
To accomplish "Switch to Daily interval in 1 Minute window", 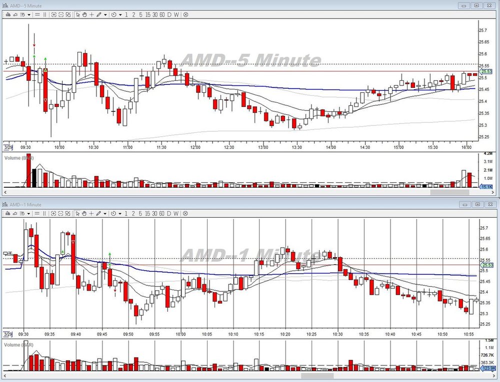I will [x=169, y=213].
